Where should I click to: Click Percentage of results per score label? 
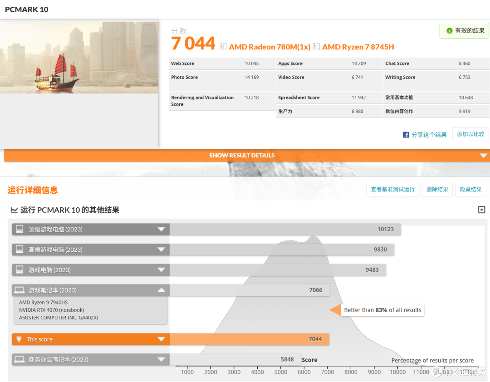(432, 360)
